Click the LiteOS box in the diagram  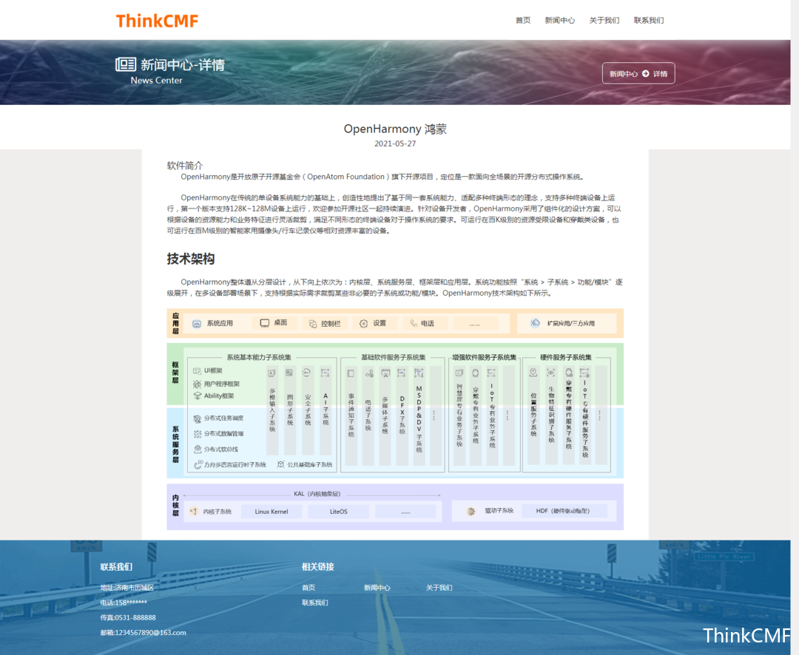click(x=338, y=512)
